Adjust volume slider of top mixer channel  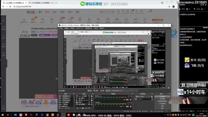(x=110, y=100)
